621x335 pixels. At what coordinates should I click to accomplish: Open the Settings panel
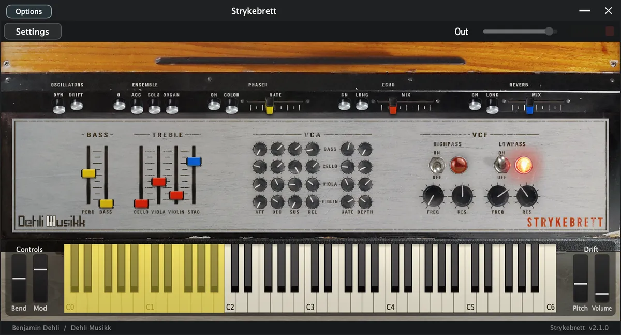[x=33, y=32]
